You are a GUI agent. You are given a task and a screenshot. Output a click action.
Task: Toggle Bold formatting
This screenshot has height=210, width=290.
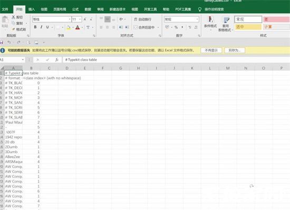click(x=35, y=27)
